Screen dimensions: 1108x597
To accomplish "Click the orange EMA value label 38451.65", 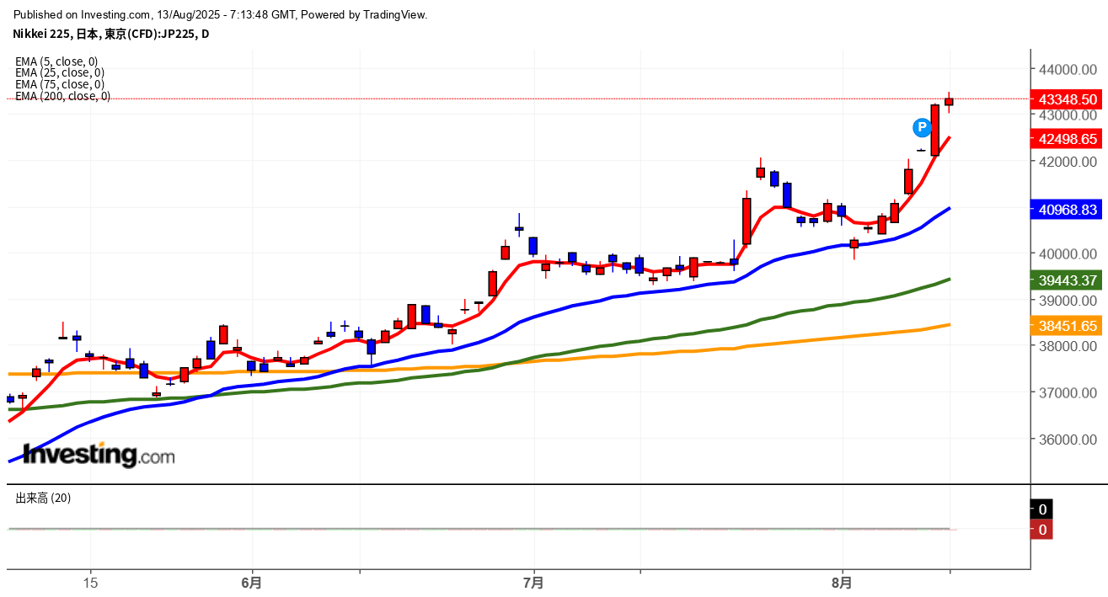I will (1068, 325).
